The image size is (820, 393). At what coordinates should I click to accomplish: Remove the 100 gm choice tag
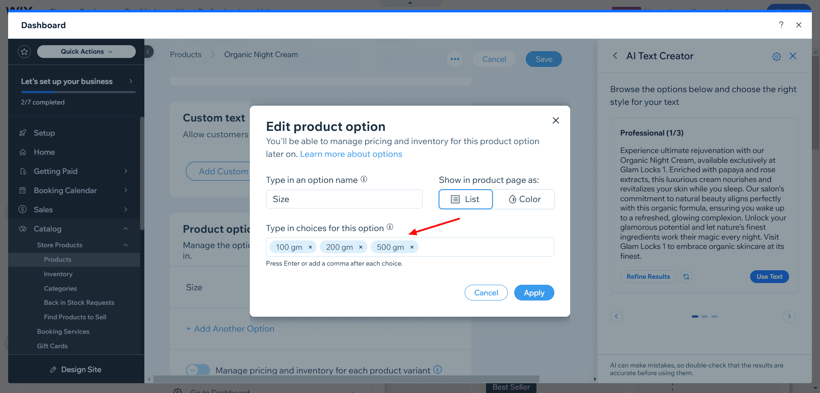point(310,247)
